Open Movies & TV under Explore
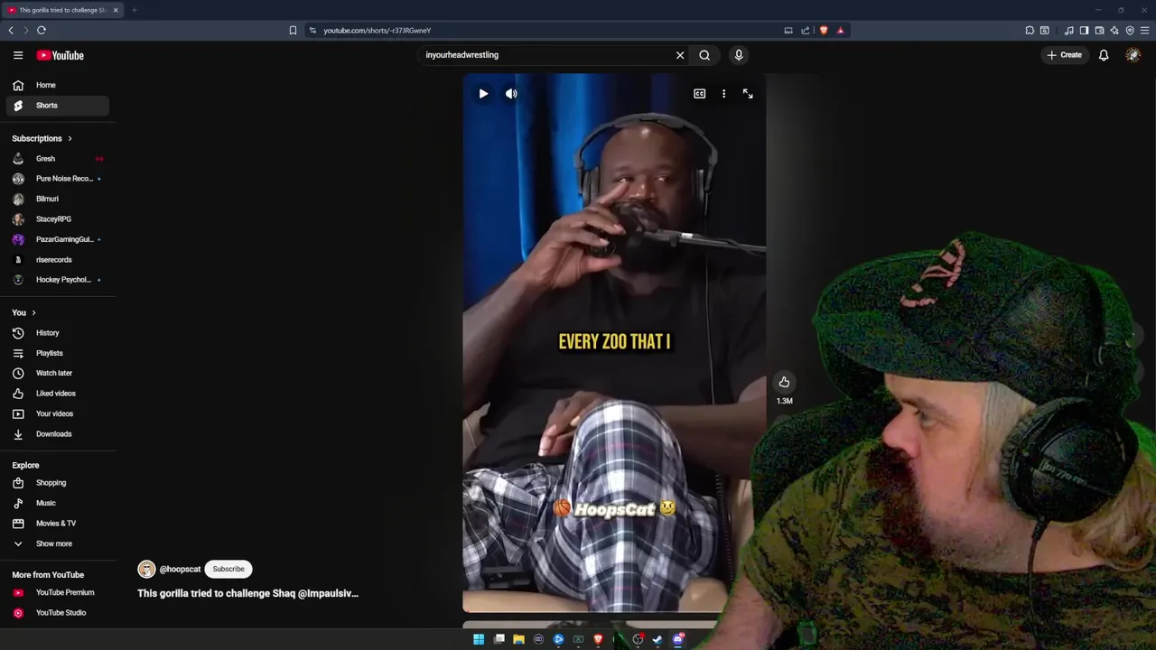 (x=58, y=524)
